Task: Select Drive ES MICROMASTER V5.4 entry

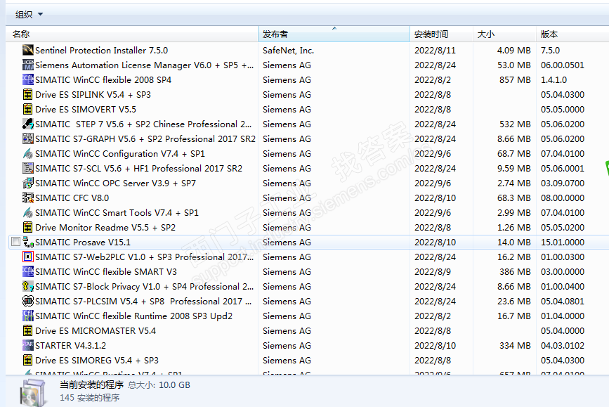Action: 95,331
